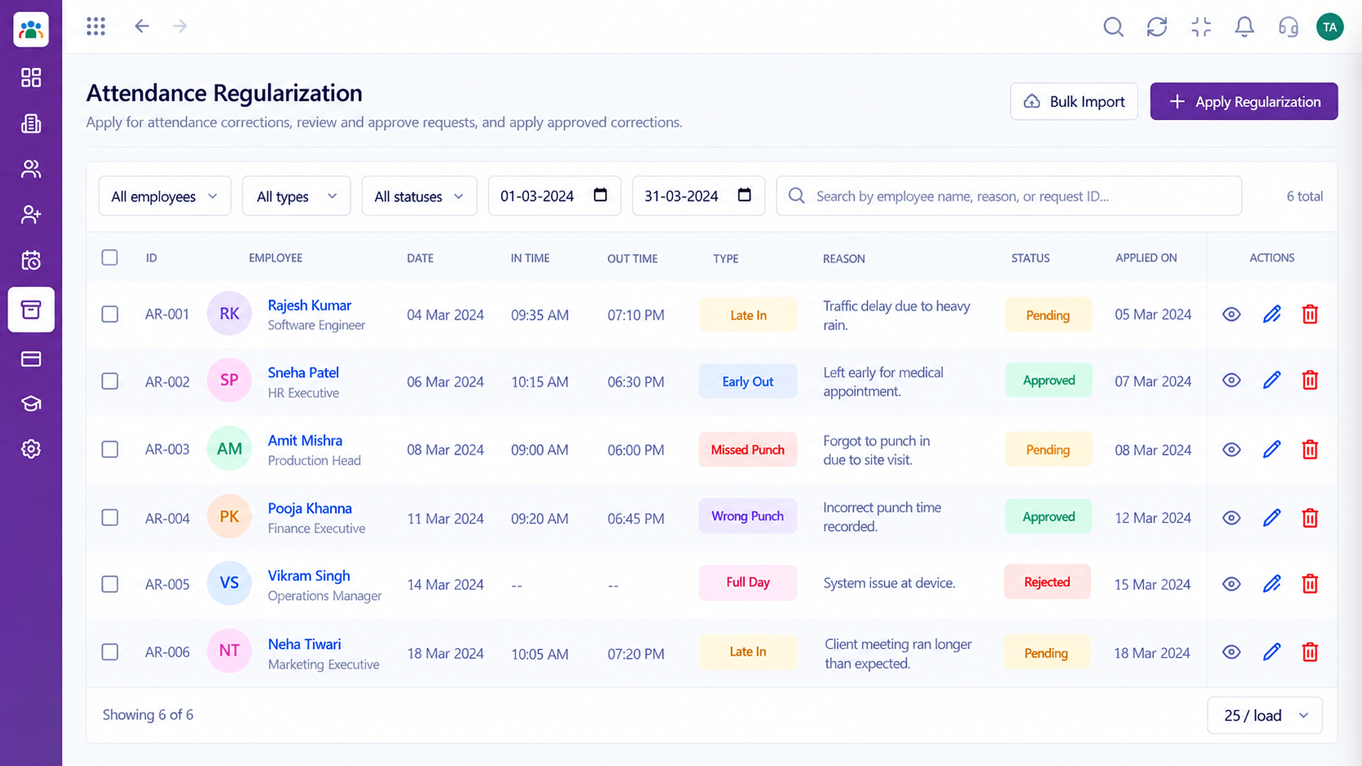This screenshot has height=766, width=1362.
Task: Open support headset icon
Action: coord(1288,26)
